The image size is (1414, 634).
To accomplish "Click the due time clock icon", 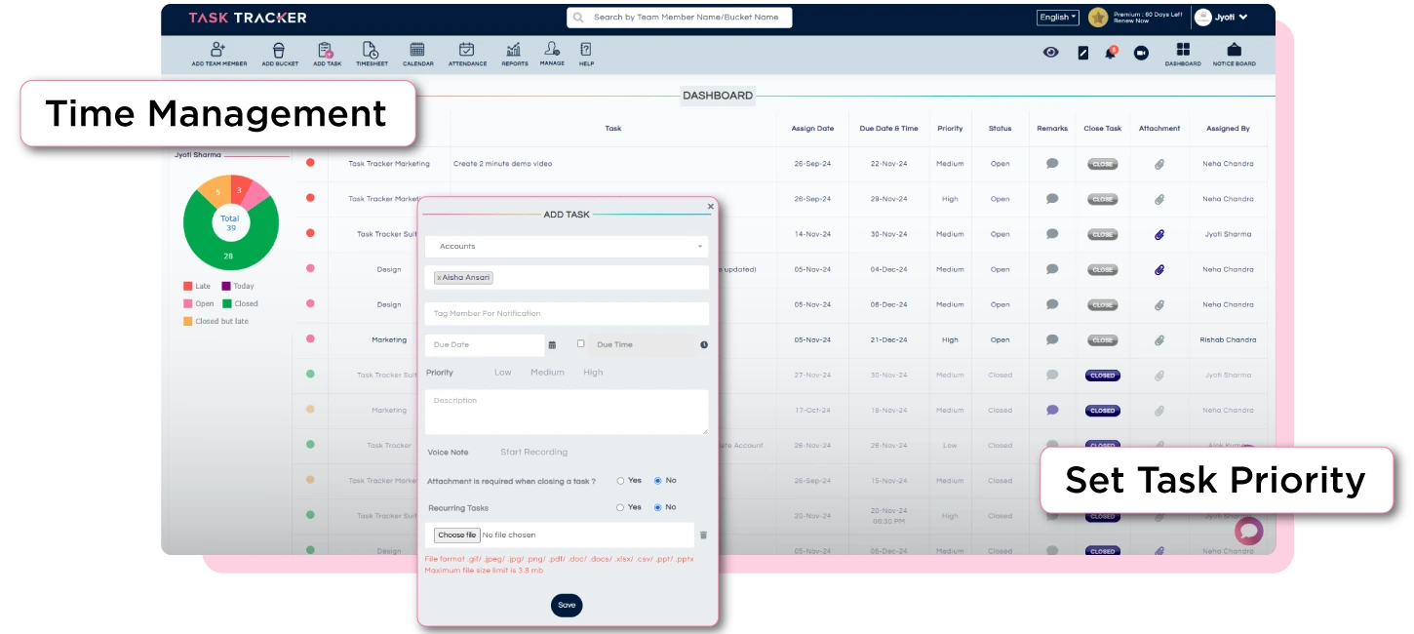I will (x=703, y=344).
